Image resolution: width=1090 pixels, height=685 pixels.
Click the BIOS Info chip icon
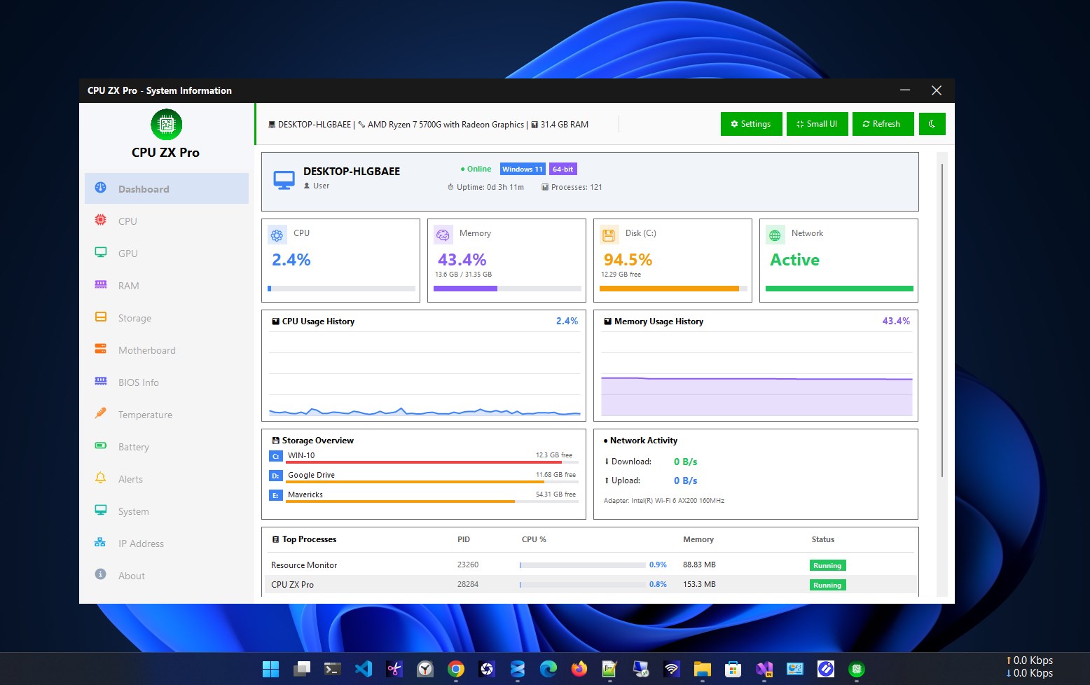pos(101,381)
